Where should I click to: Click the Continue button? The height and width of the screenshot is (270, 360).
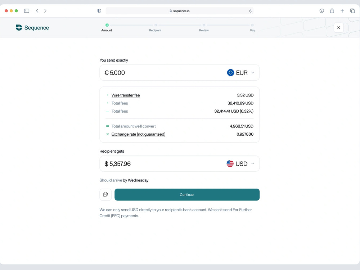tap(187, 194)
